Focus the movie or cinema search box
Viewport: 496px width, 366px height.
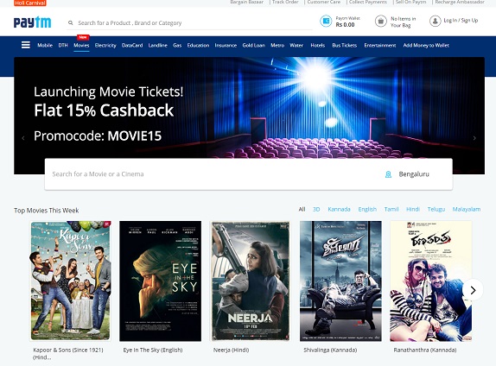click(212, 174)
